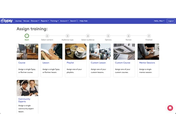Click the Custom Lesson card image

pos(100,52)
